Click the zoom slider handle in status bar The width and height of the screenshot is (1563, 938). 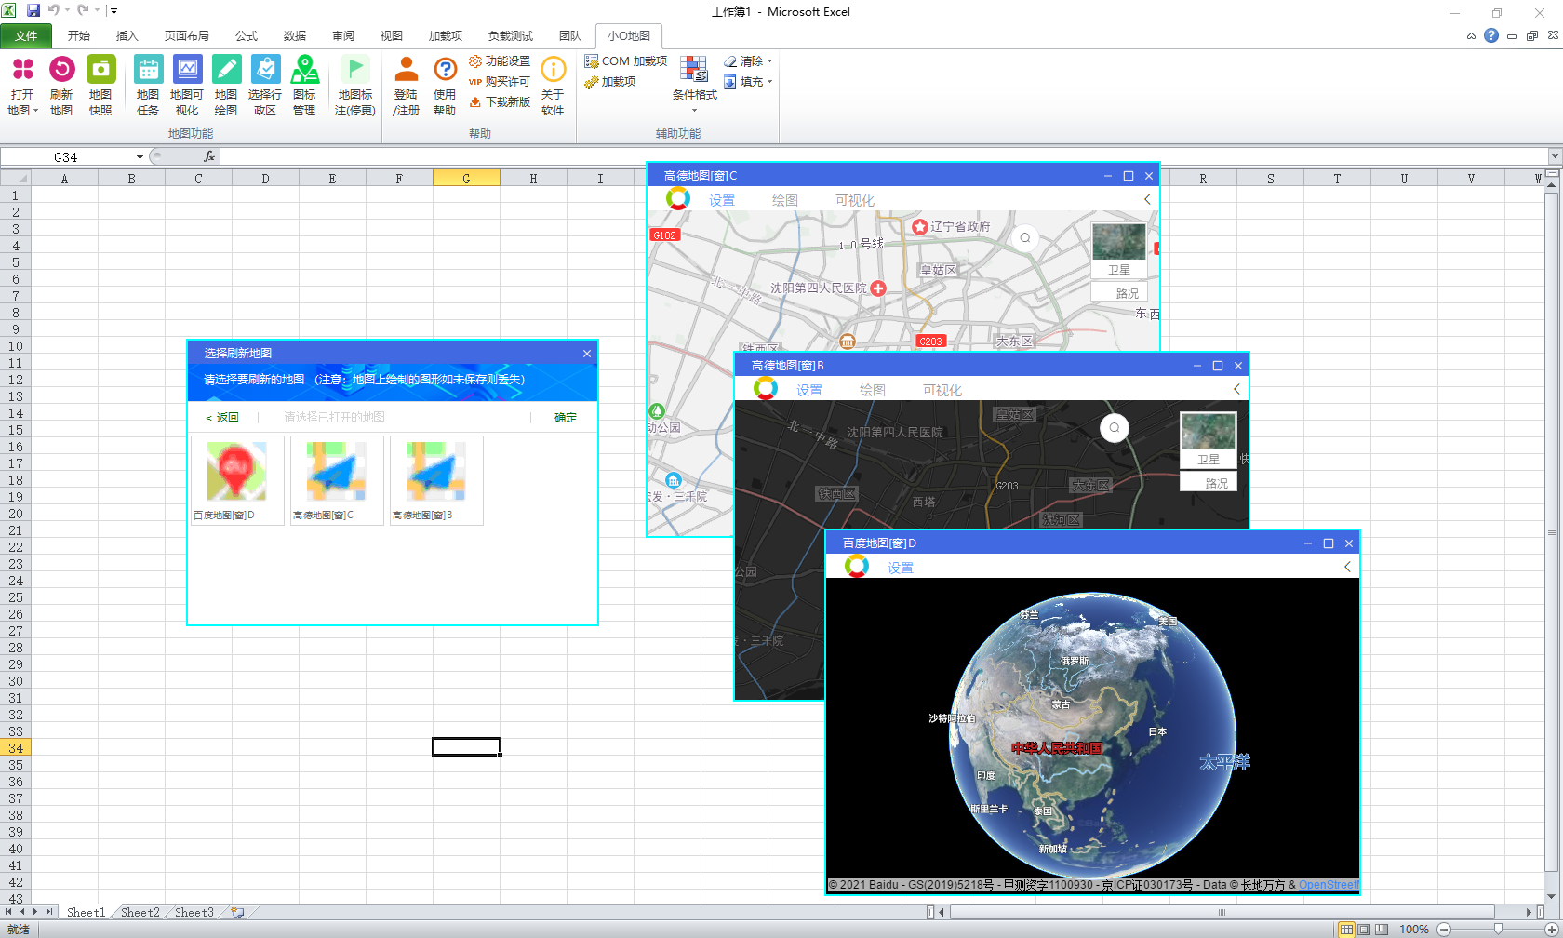coord(1498,930)
